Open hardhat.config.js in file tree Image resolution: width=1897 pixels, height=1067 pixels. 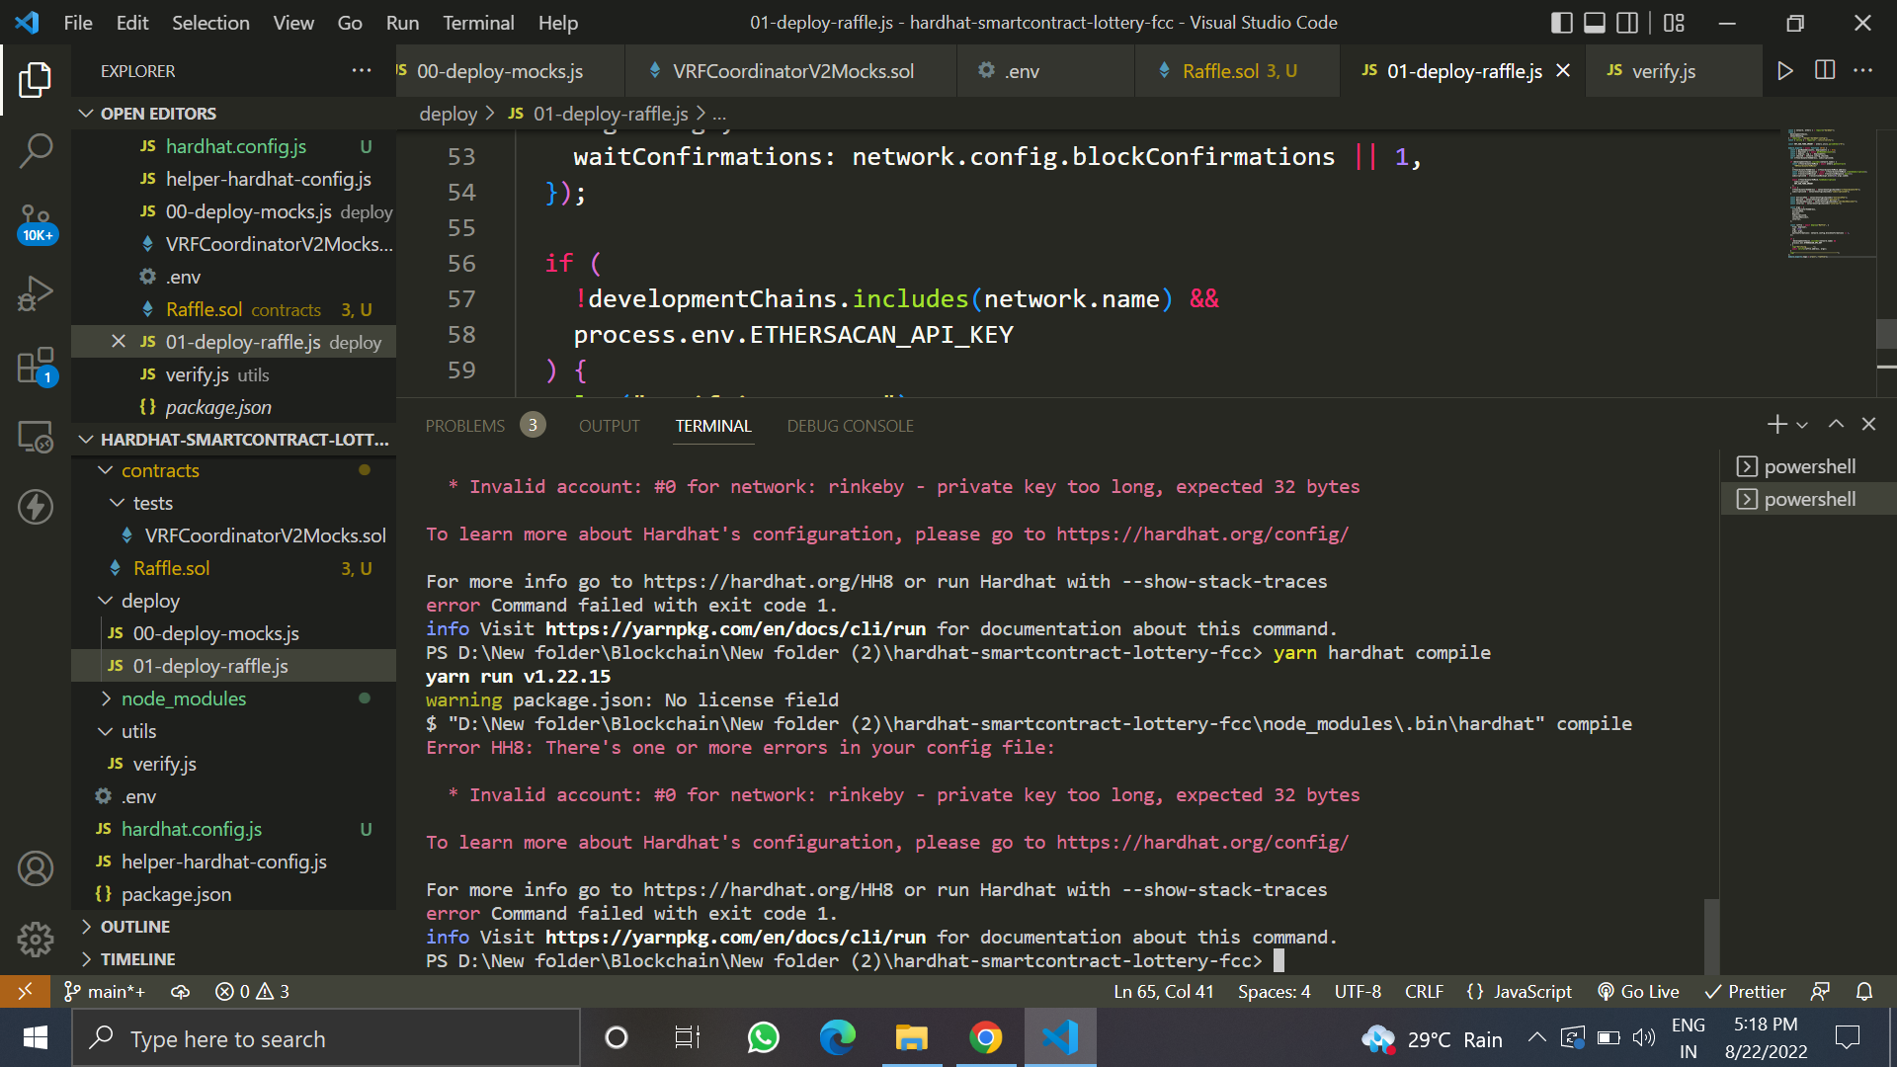(233, 829)
